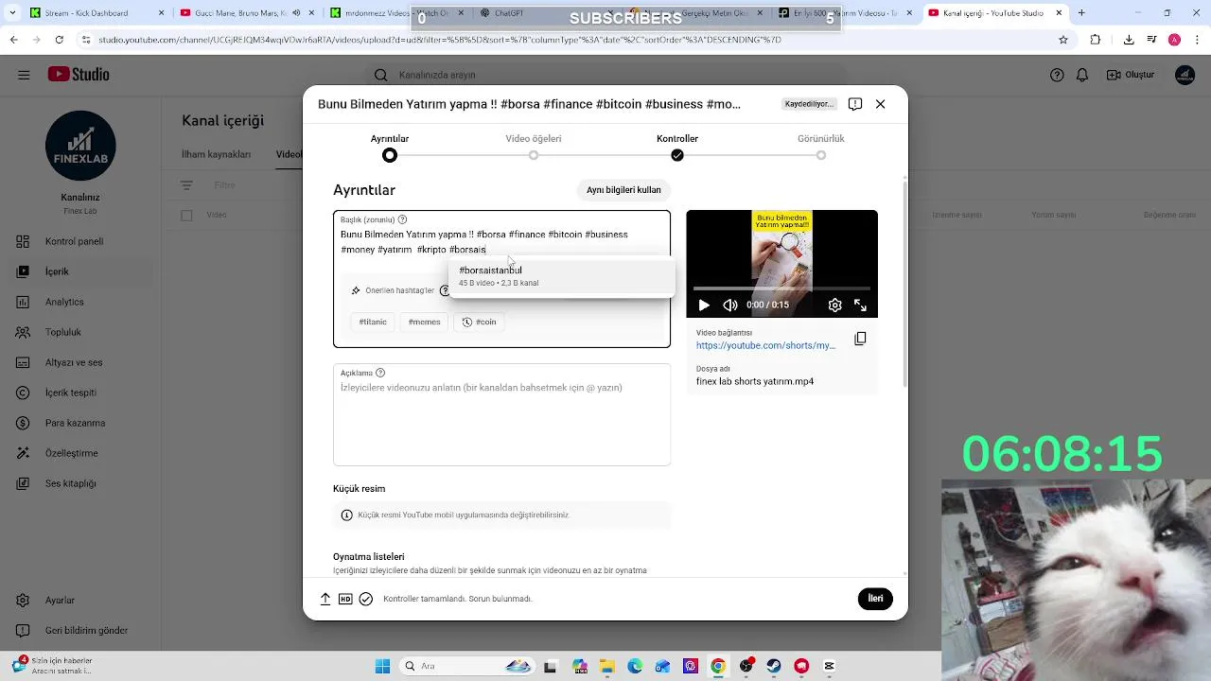
Task: Add the #coin suggested hashtag
Action: [479, 322]
